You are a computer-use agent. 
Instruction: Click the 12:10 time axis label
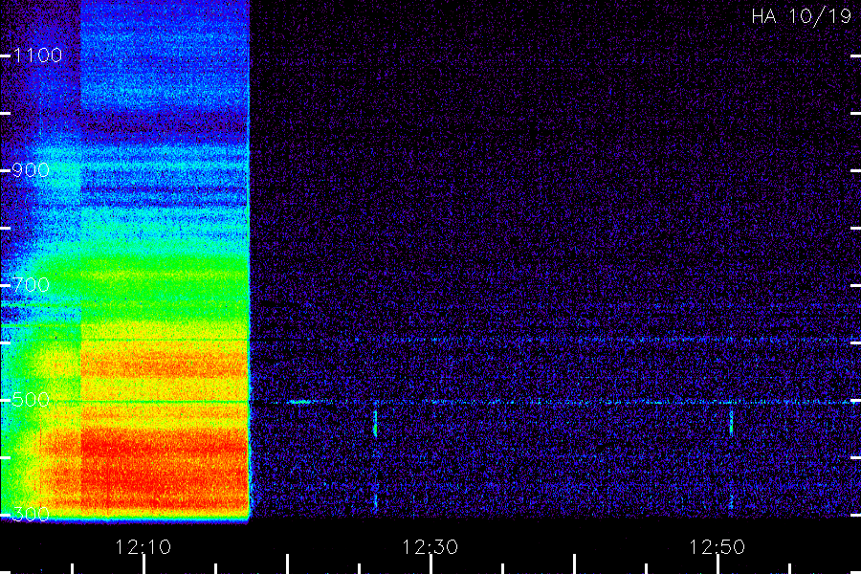pos(143,547)
